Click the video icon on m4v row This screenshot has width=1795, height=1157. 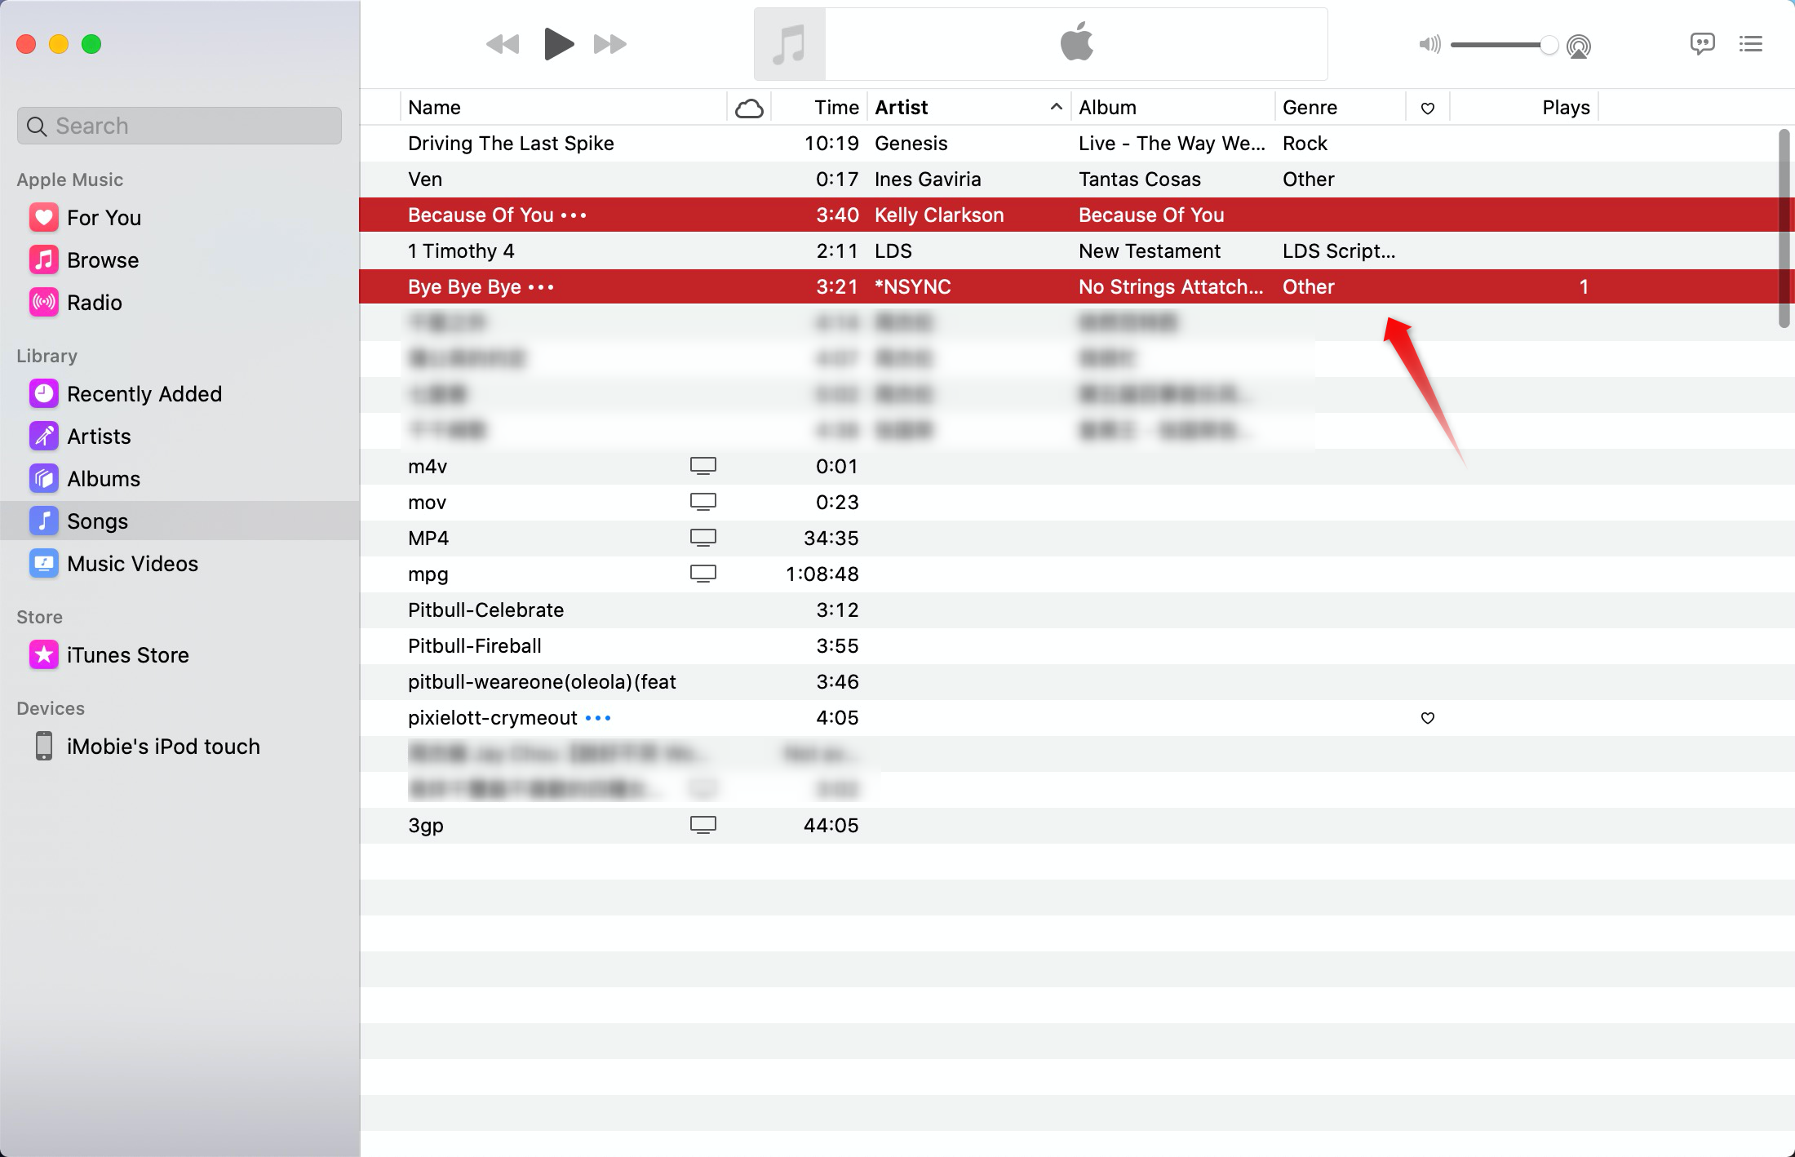tap(703, 466)
